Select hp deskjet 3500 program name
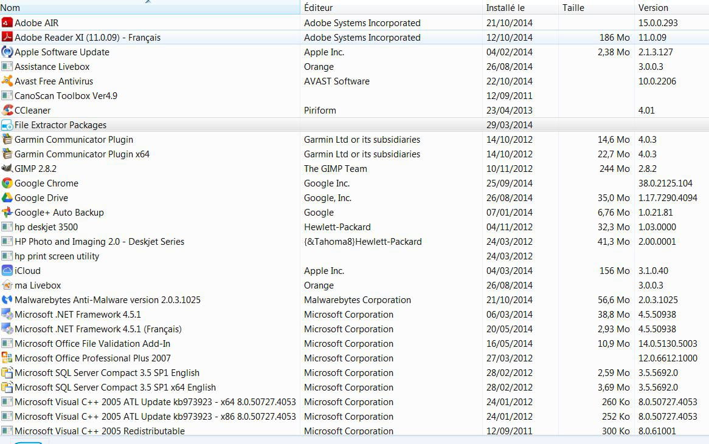Screen dimensions: 709x444 click(46, 227)
